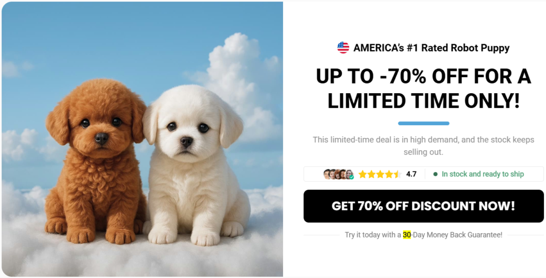Screen dimensions: 546x278
Task: Click the green verified checkmark badge
Action: tap(352, 177)
